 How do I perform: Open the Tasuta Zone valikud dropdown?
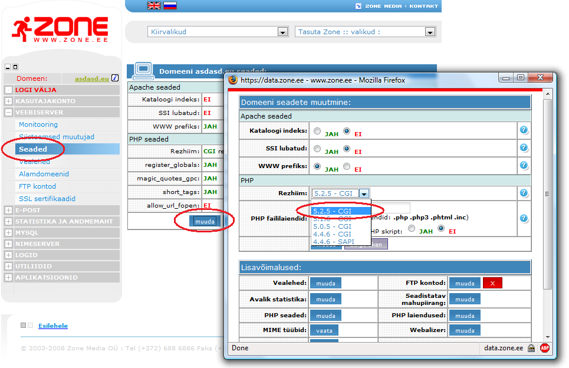coord(366,32)
